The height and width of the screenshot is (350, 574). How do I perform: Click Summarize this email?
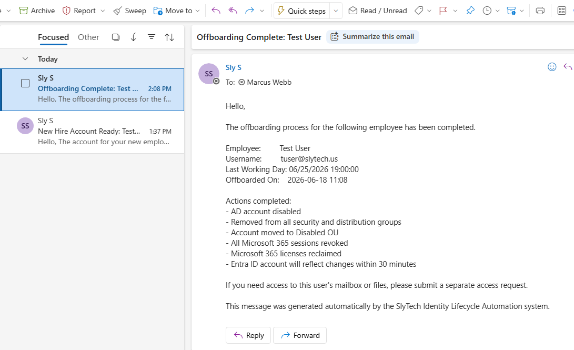(372, 37)
